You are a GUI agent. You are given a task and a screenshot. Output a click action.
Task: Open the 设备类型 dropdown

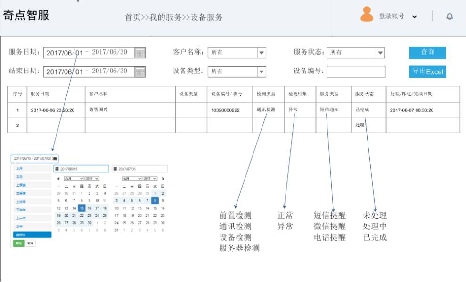point(262,71)
